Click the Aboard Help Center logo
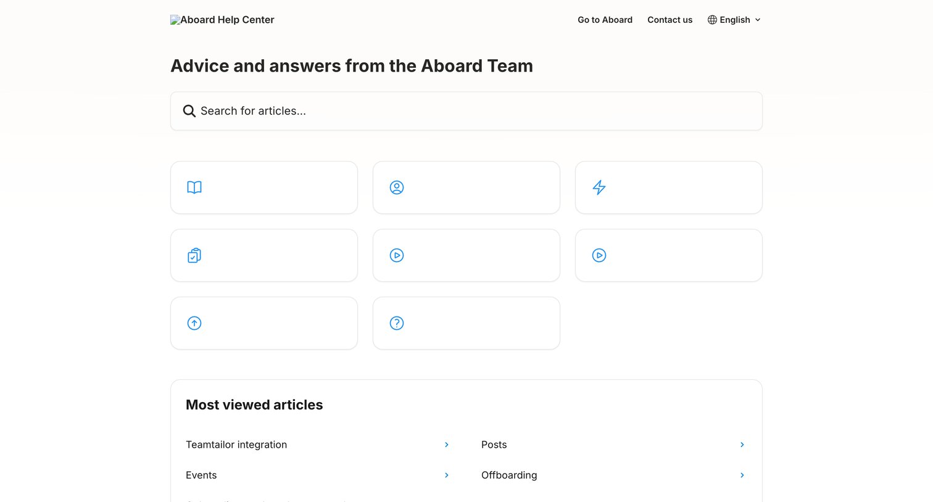Viewport: 933px width, 502px height. point(222,20)
